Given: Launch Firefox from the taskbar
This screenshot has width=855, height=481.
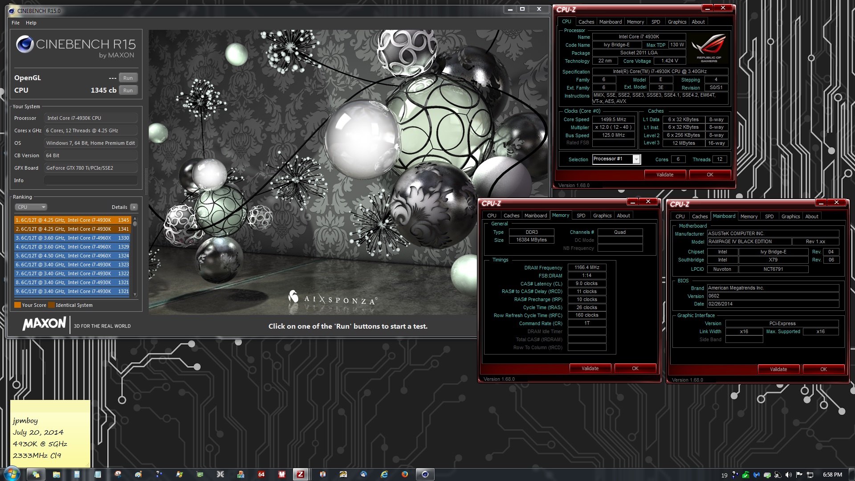Looking at the screenshot, I should coord(405,474).
